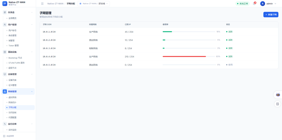Open the admin account dropdown arrow

[275, 4]
